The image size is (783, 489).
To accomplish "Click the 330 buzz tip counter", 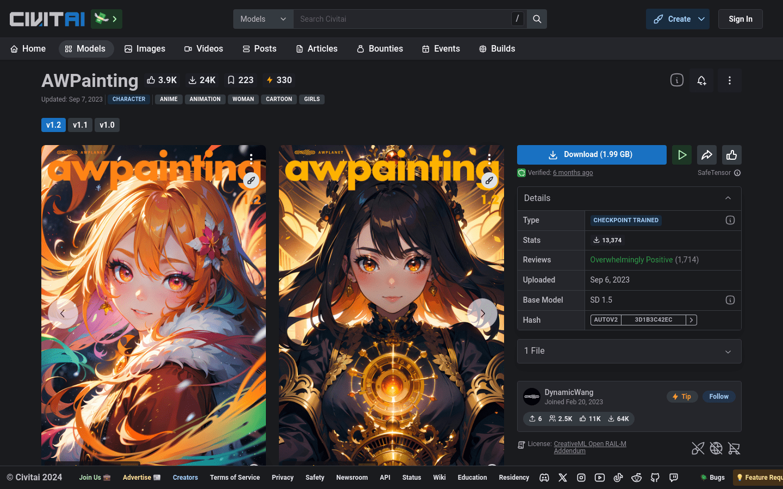I will pyautogui.click(x=279, y=80).
